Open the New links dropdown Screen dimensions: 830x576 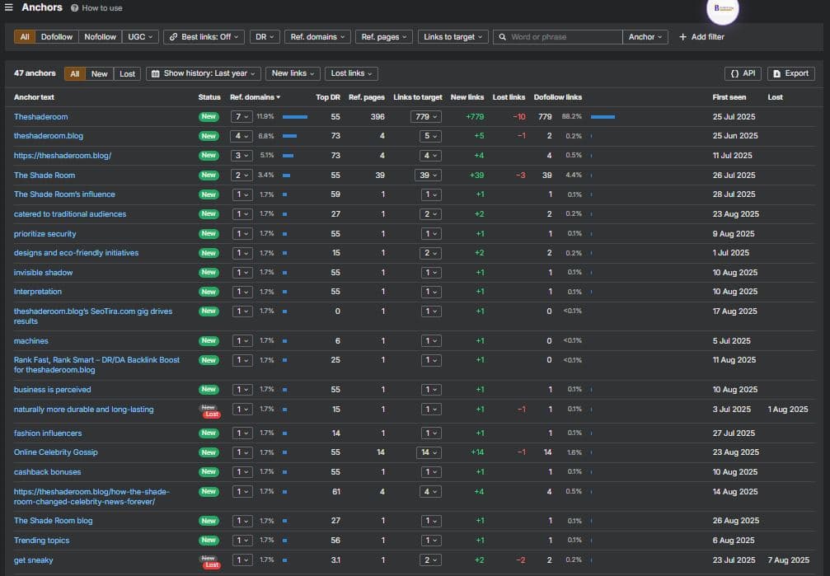293,73
